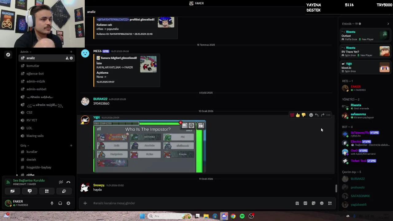This screenshot has height=221, width=393.
Task: Click the chat scrollbar thumb
Action: 336,188
